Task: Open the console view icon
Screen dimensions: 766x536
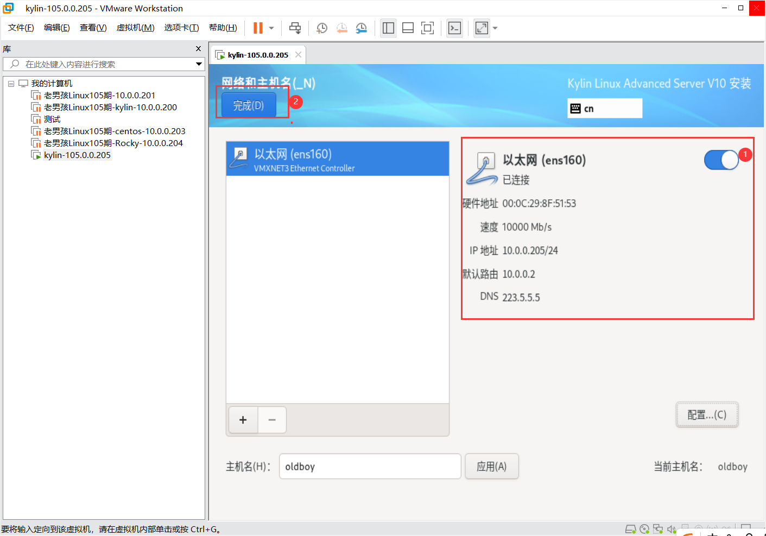Action: [454, 28]
